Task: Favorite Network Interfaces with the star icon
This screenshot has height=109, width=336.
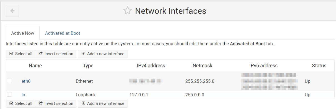Action: (x=127, y=11)
